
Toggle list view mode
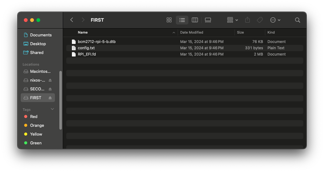click(x=182, y=20)
